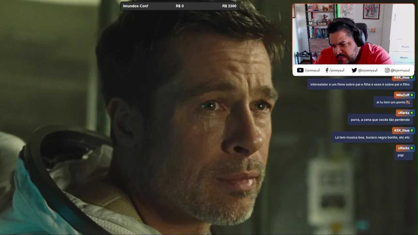Click the 'R$ 2300' goal amount

(229, 6)
